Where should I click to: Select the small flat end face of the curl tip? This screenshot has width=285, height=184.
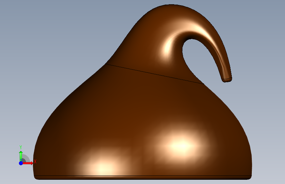click(227, 81)
